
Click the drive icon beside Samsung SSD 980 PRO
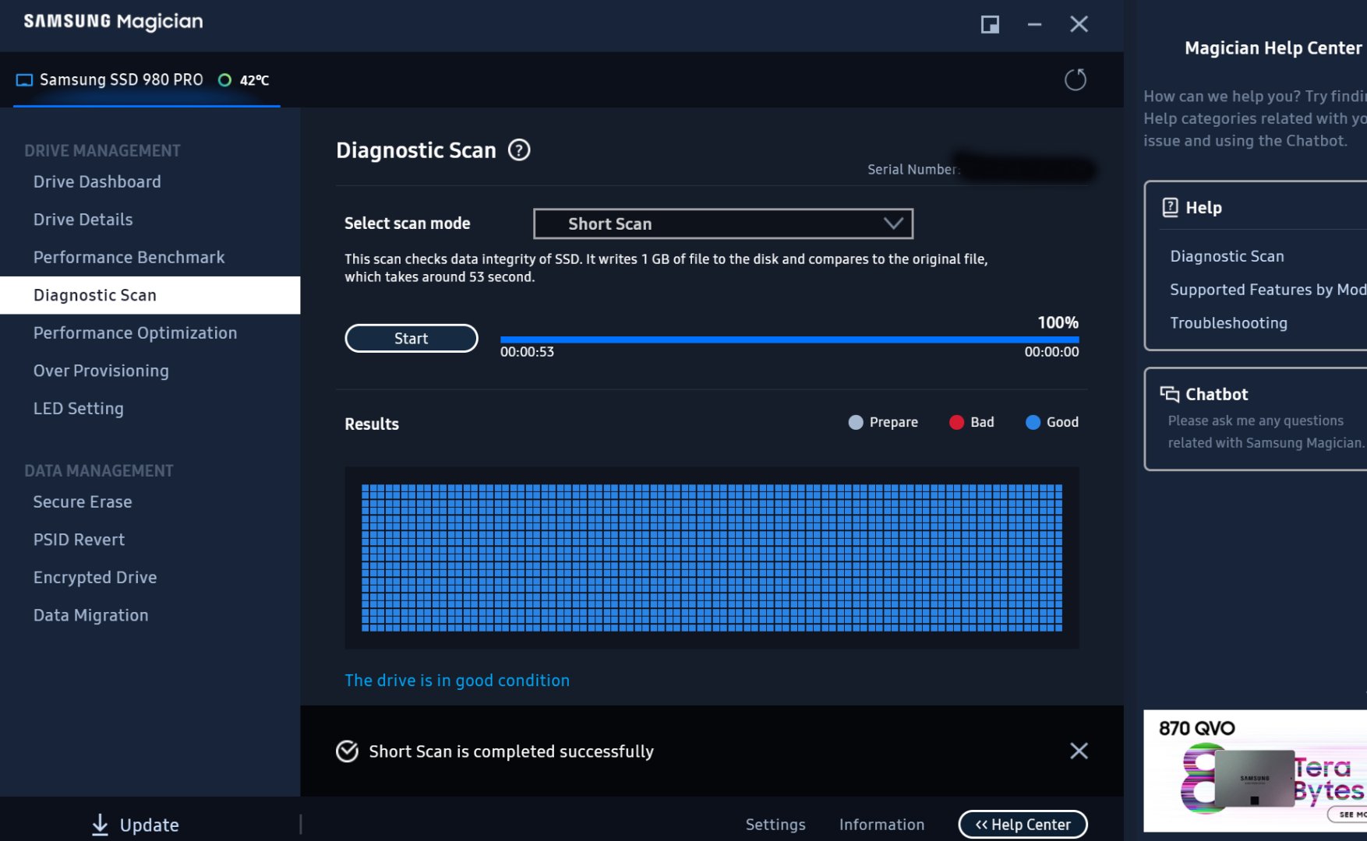[x=24, y=80]
